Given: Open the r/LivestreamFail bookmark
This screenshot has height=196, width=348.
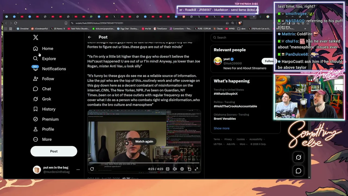Looking at the screenshot, I should coord(40,29).
